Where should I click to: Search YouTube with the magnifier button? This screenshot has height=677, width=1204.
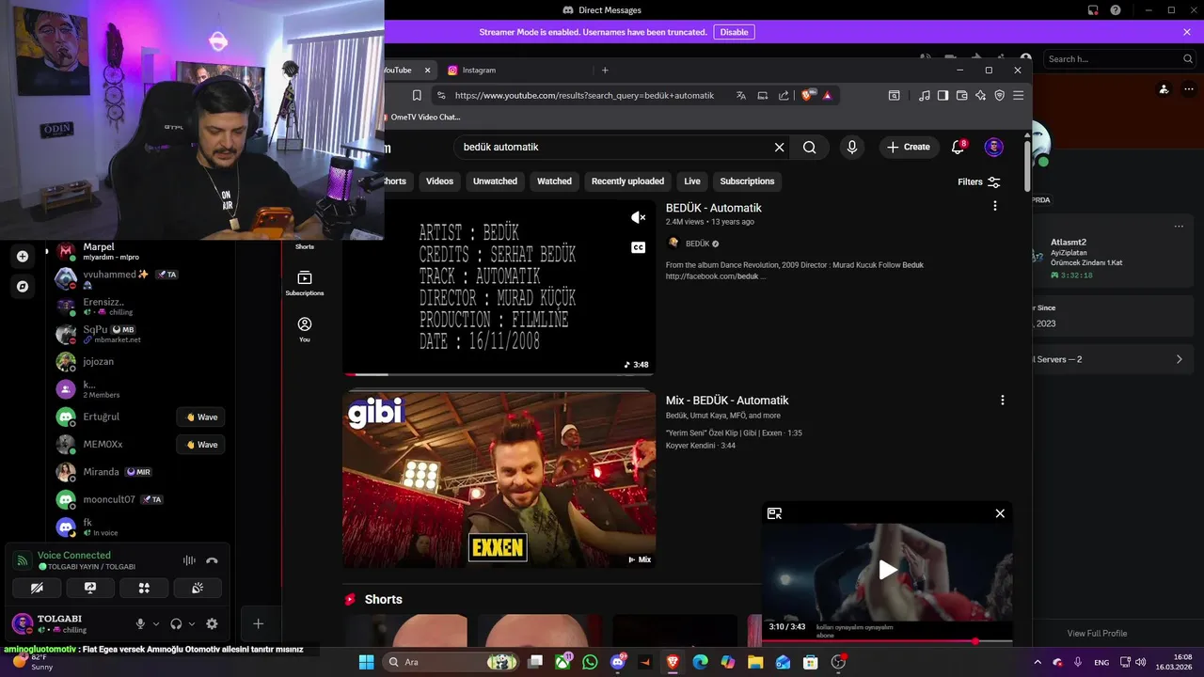pos(809,148)
